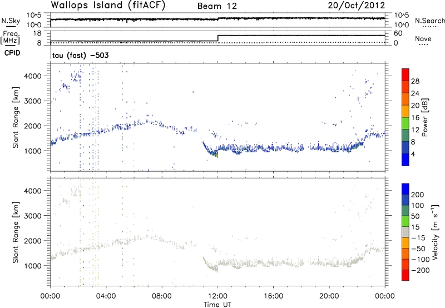
Task: Click the left '10^5' noise axis tick
Action: (34, 16)
